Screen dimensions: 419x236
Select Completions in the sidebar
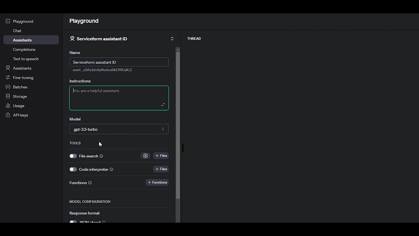point(24,50)
